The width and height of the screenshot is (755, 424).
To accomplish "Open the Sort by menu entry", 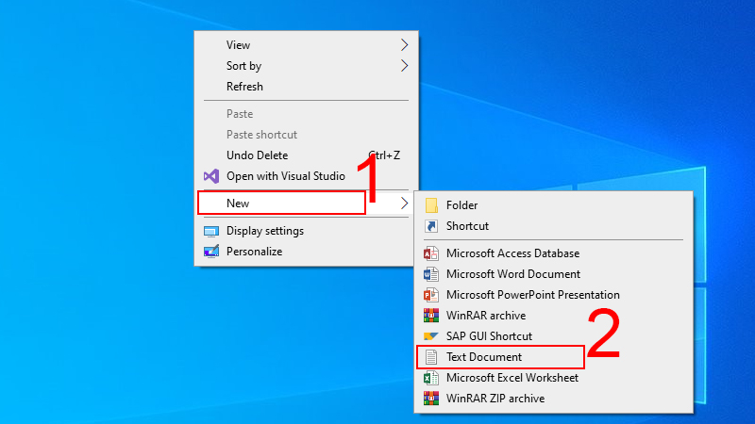I will 306,65.
